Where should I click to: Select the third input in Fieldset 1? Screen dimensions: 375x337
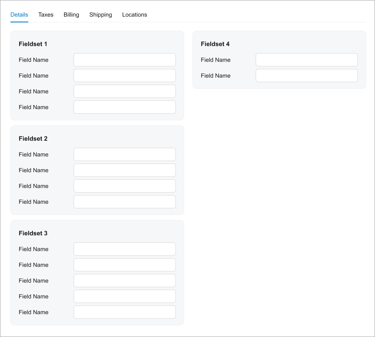[x=124, y=91]
